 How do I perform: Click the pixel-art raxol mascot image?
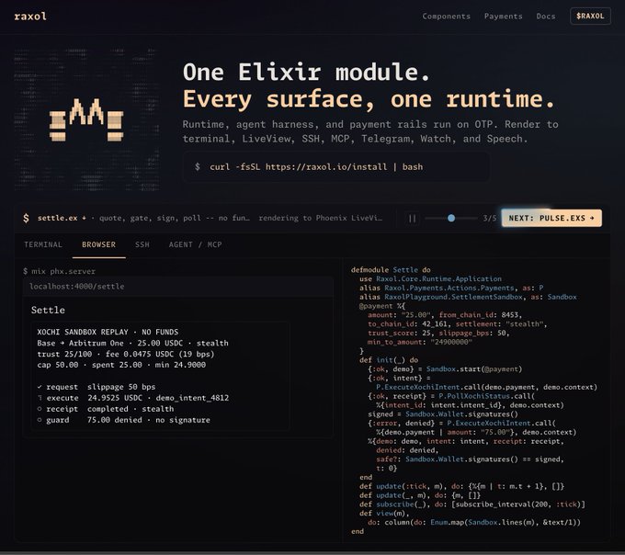coord(86,119)
